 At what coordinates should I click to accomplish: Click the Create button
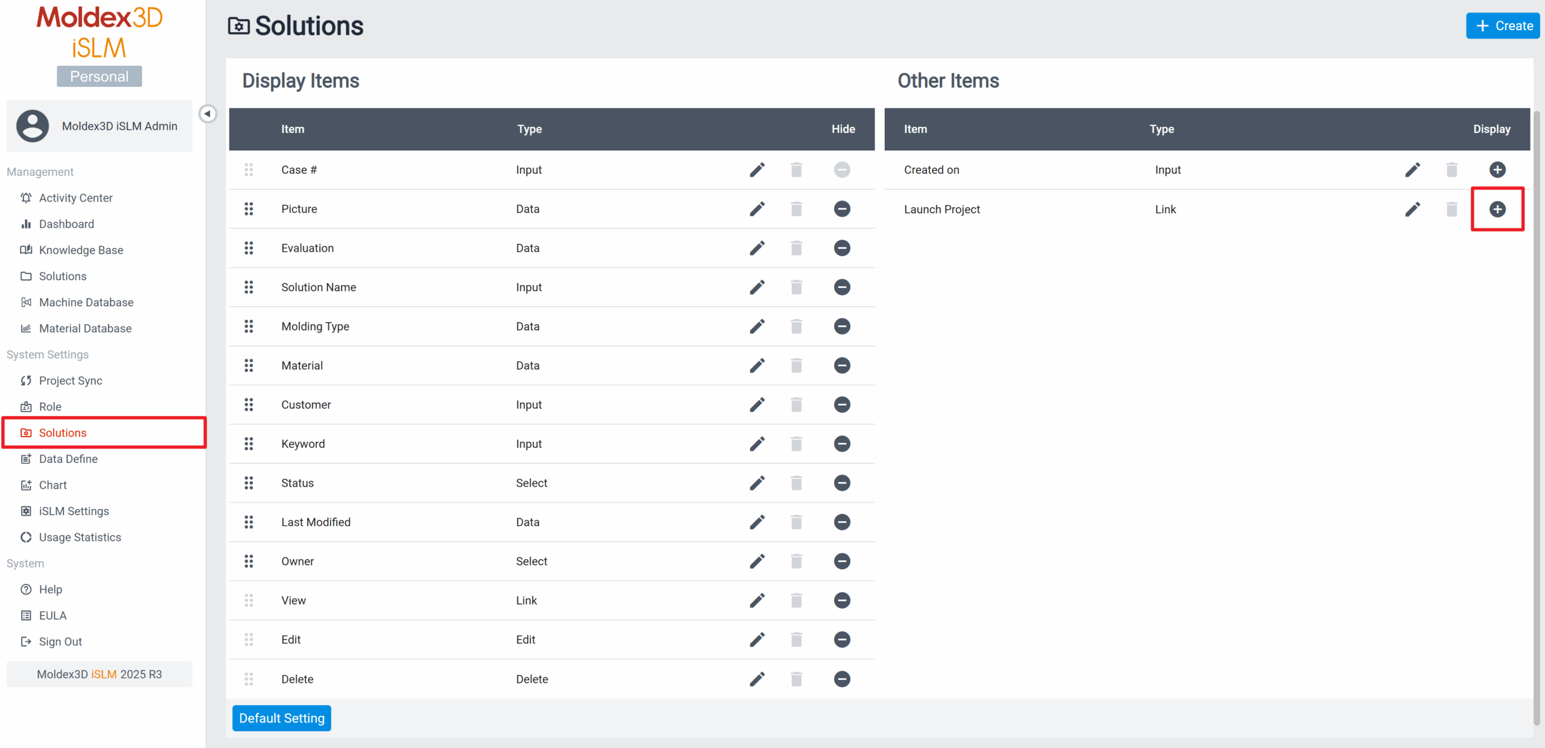tap(1503, 26)
